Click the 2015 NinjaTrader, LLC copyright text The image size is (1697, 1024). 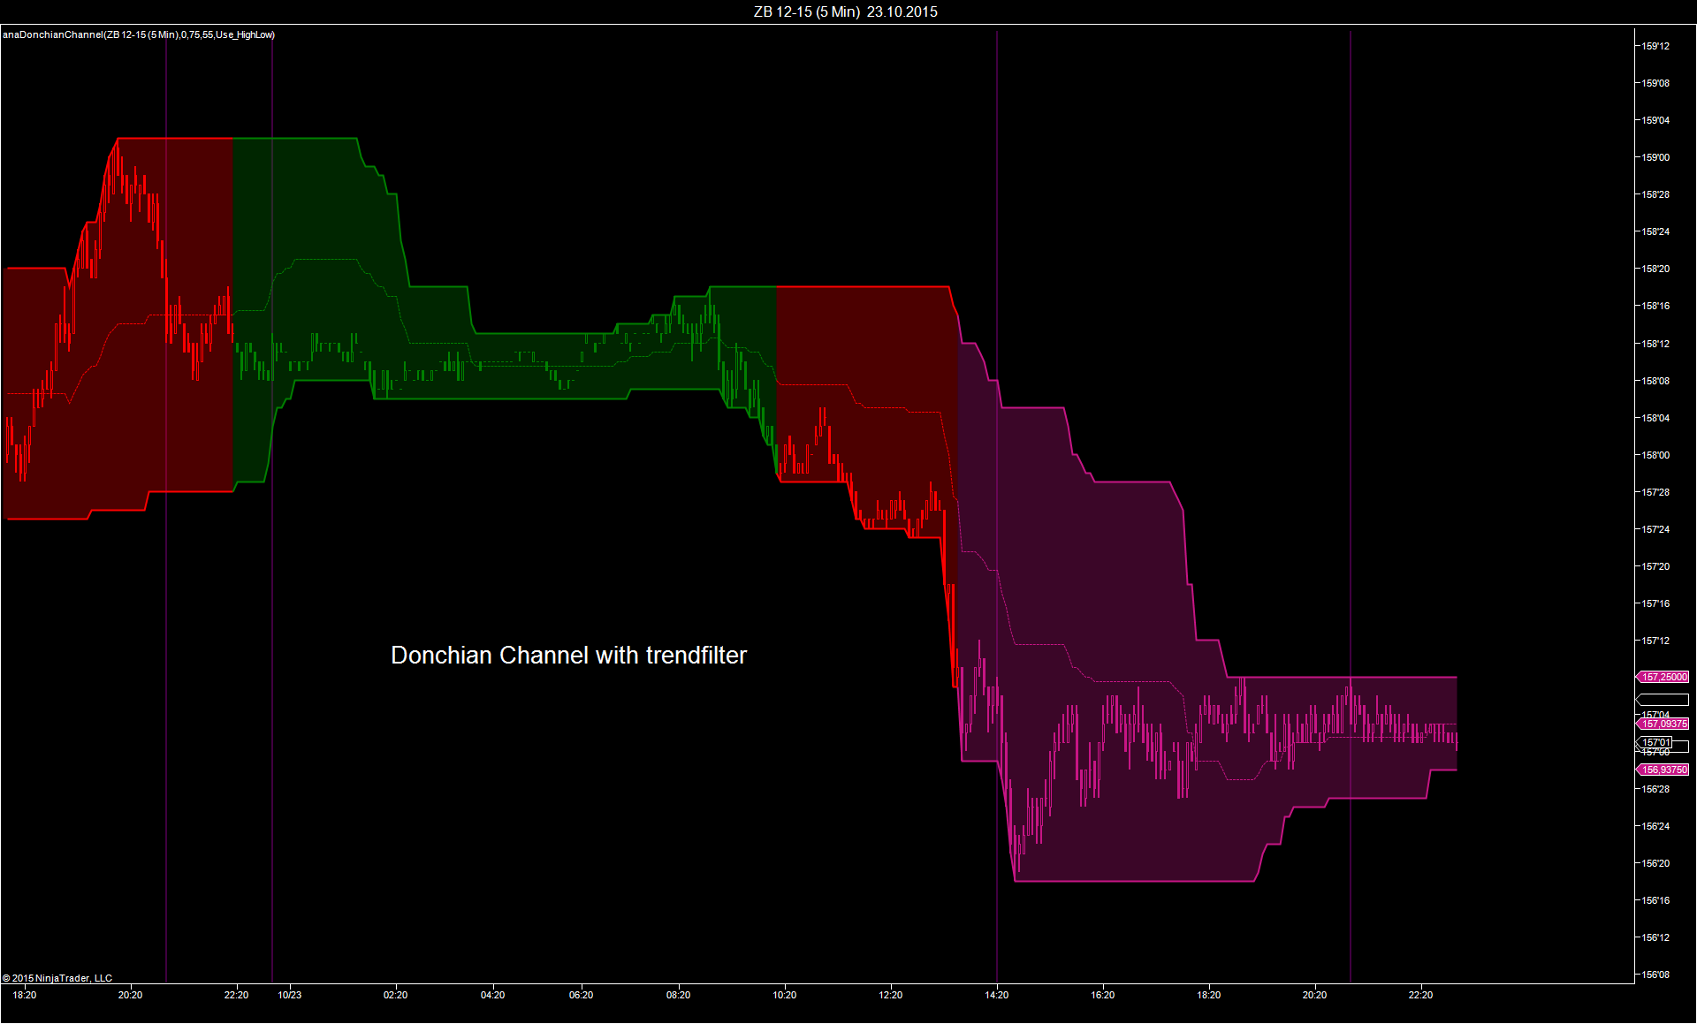(x=57, y=978)
